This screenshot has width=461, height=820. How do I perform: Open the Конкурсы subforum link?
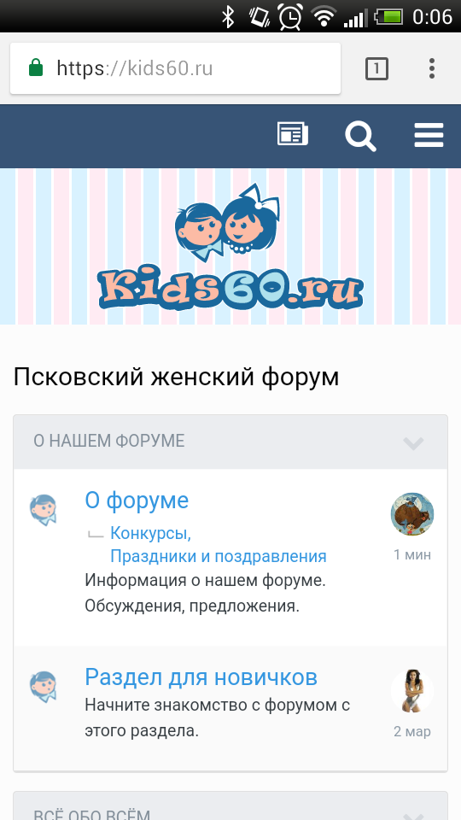[x=150, y=534]
